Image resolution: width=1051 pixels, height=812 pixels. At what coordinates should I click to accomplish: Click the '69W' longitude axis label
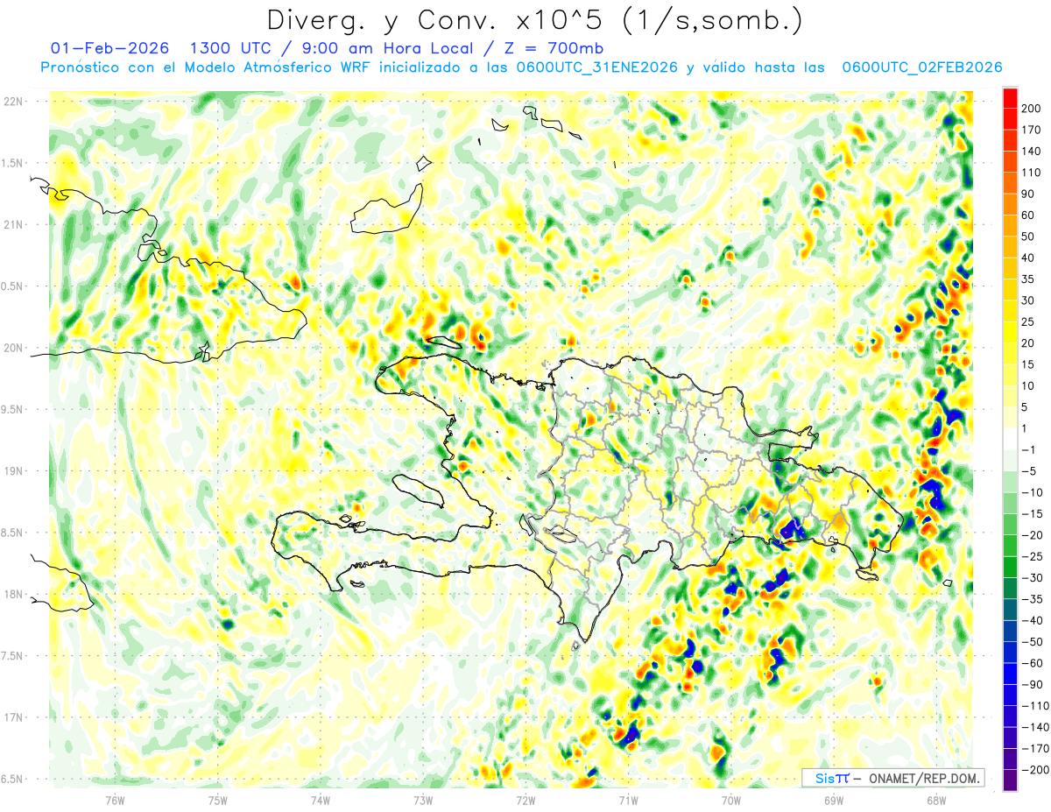tap(834, 799)
